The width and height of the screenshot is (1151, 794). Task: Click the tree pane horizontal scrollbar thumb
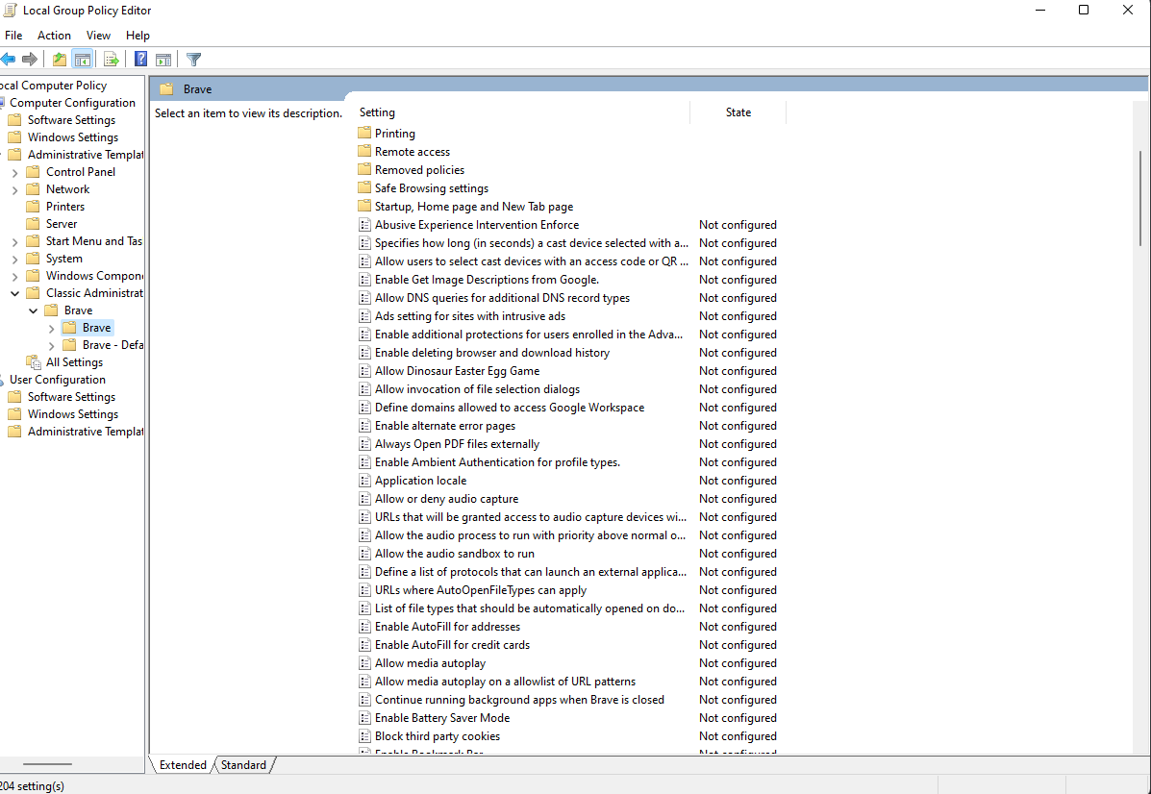pos(48,764)
